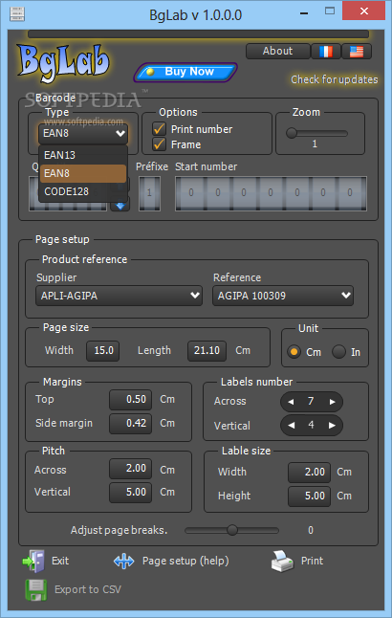Click the Top margin field
Viewport: 392px width, 618px height.
coord(130,400)
